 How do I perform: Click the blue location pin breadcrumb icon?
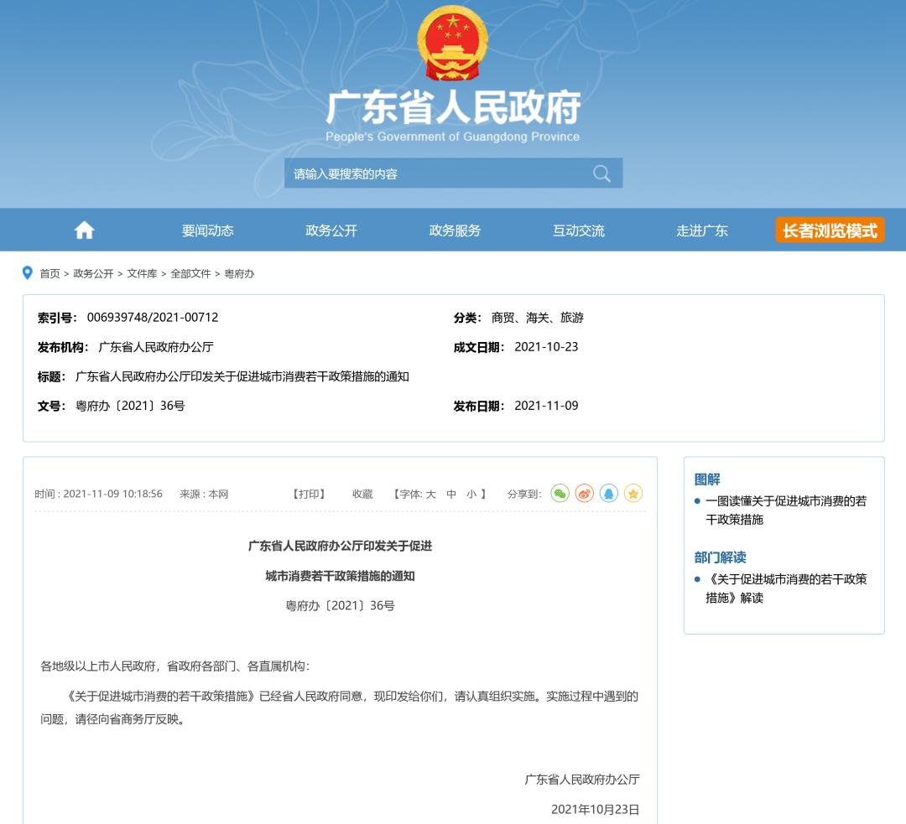pyautogui.click(x=27, y=272)
